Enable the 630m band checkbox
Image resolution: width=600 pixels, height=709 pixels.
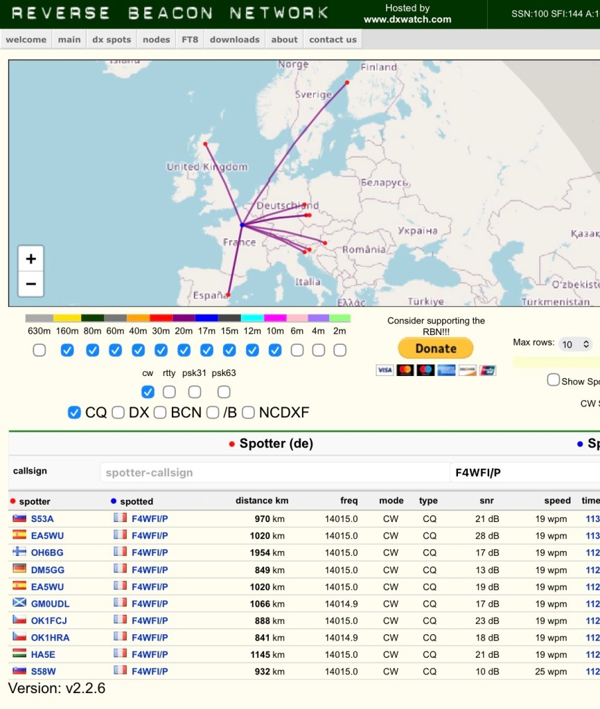click(39, 350)
